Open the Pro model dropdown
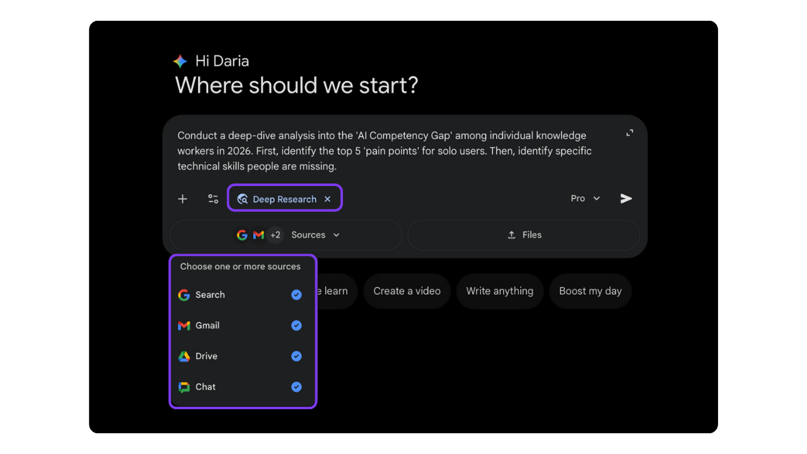The height and width of the screenshot is (454, 807). click(x=584, y=198)
